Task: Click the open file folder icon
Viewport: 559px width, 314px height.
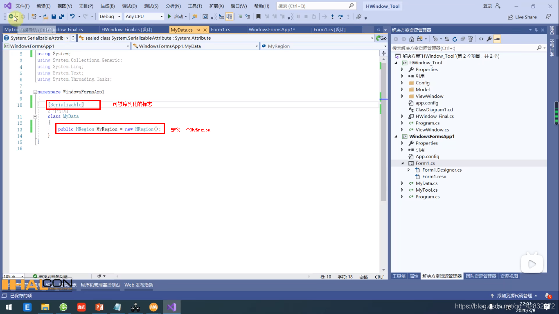Action: [46, 16]
